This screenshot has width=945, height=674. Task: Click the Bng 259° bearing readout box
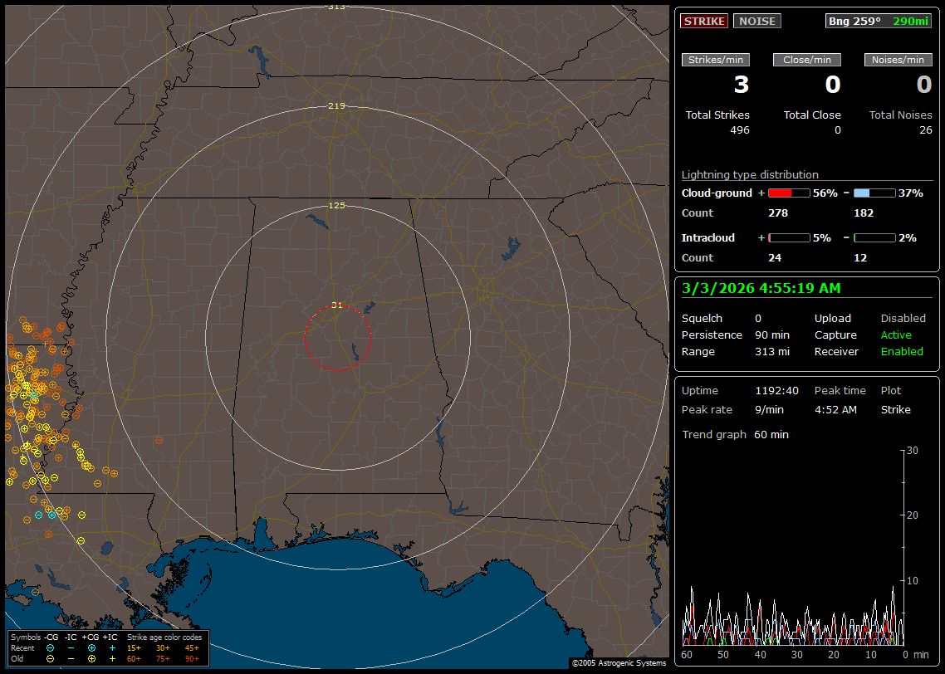pos(878,21)
